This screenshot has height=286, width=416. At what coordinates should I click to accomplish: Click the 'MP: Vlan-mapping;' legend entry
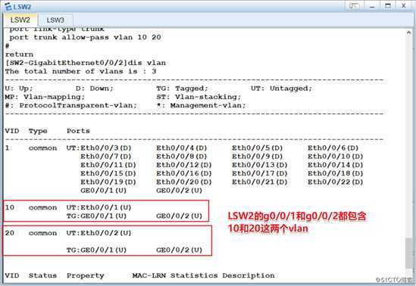45,97
